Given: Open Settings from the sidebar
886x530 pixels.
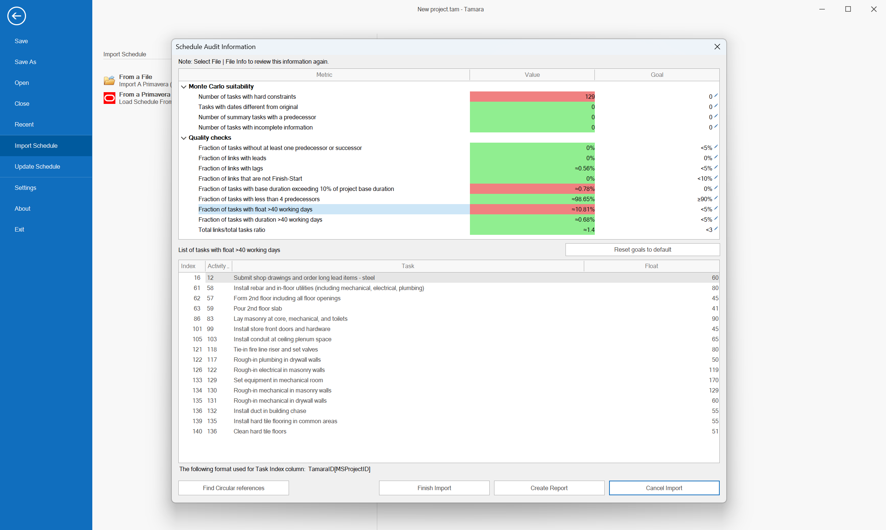Looking at the screenshot, I should 26,188.
